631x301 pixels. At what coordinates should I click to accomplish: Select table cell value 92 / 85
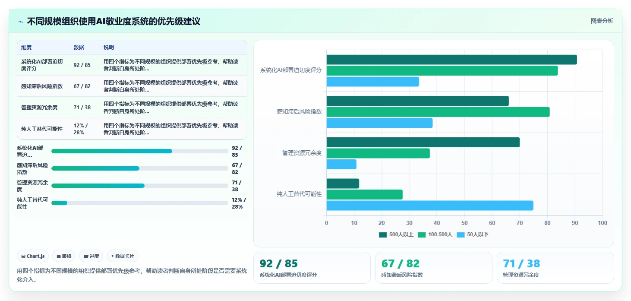tap(82, 65)
